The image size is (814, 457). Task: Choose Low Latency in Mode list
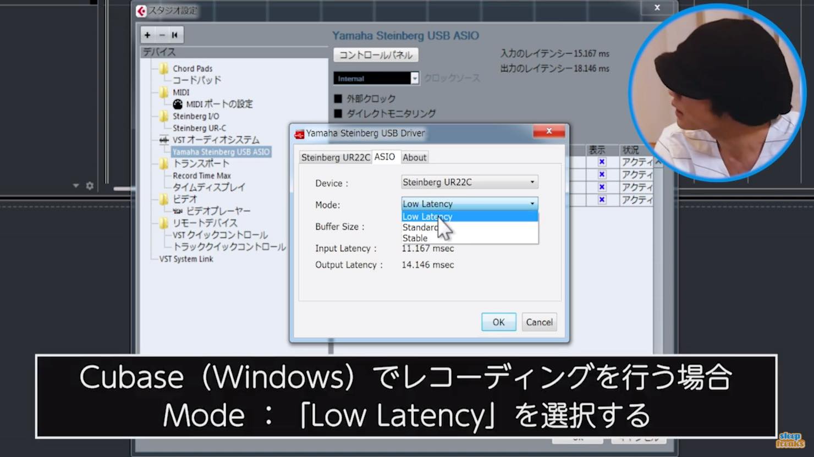470,217
